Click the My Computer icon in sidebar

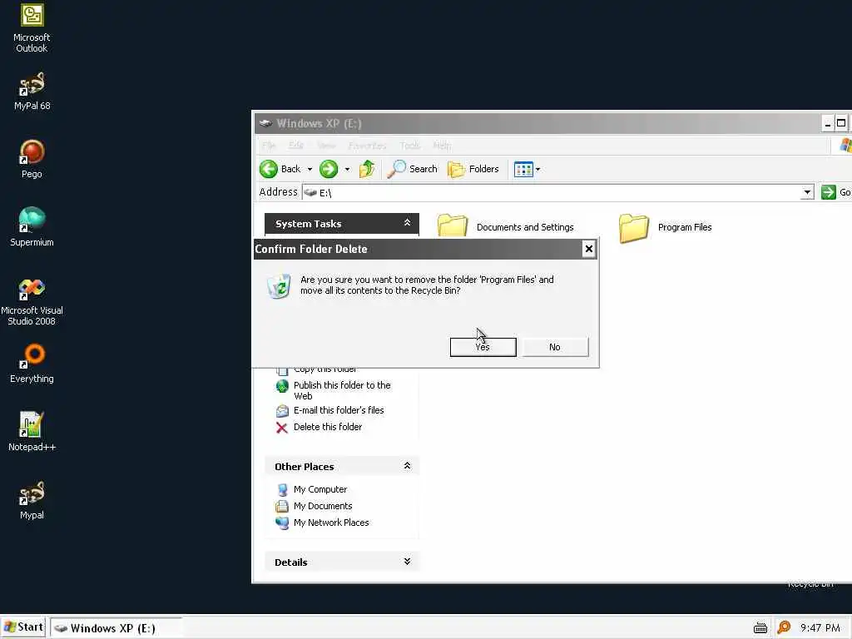pos(282,489)
